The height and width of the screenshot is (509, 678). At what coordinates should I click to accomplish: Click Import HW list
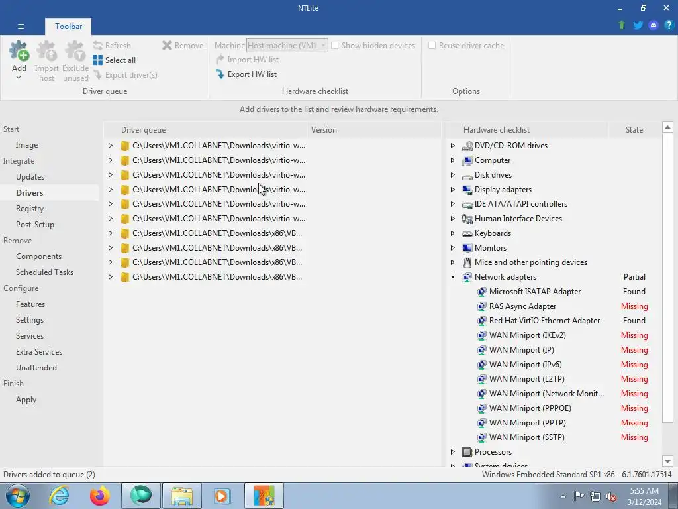248,60
